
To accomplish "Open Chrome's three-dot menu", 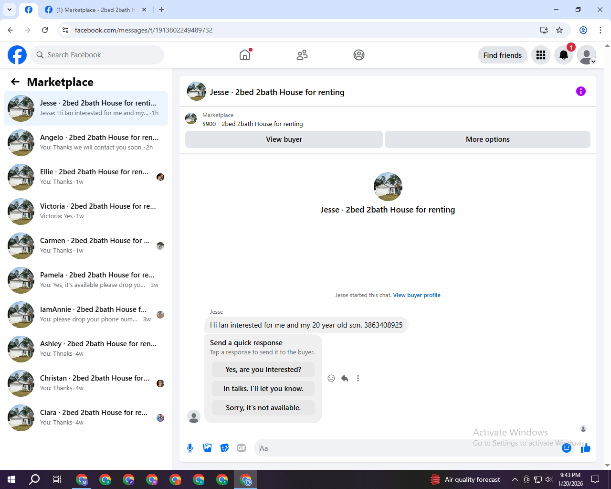I will coord(600,30).
